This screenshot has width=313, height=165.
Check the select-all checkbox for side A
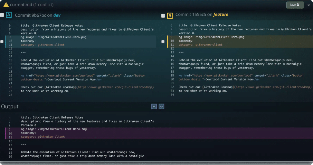2,15
